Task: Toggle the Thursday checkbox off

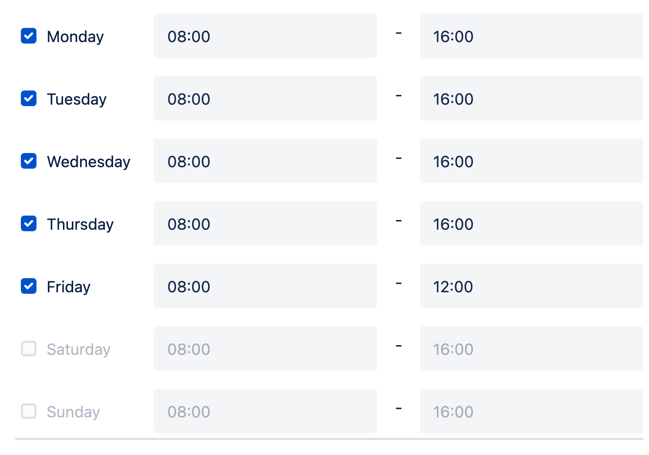Action: click(x=29, y=224)
